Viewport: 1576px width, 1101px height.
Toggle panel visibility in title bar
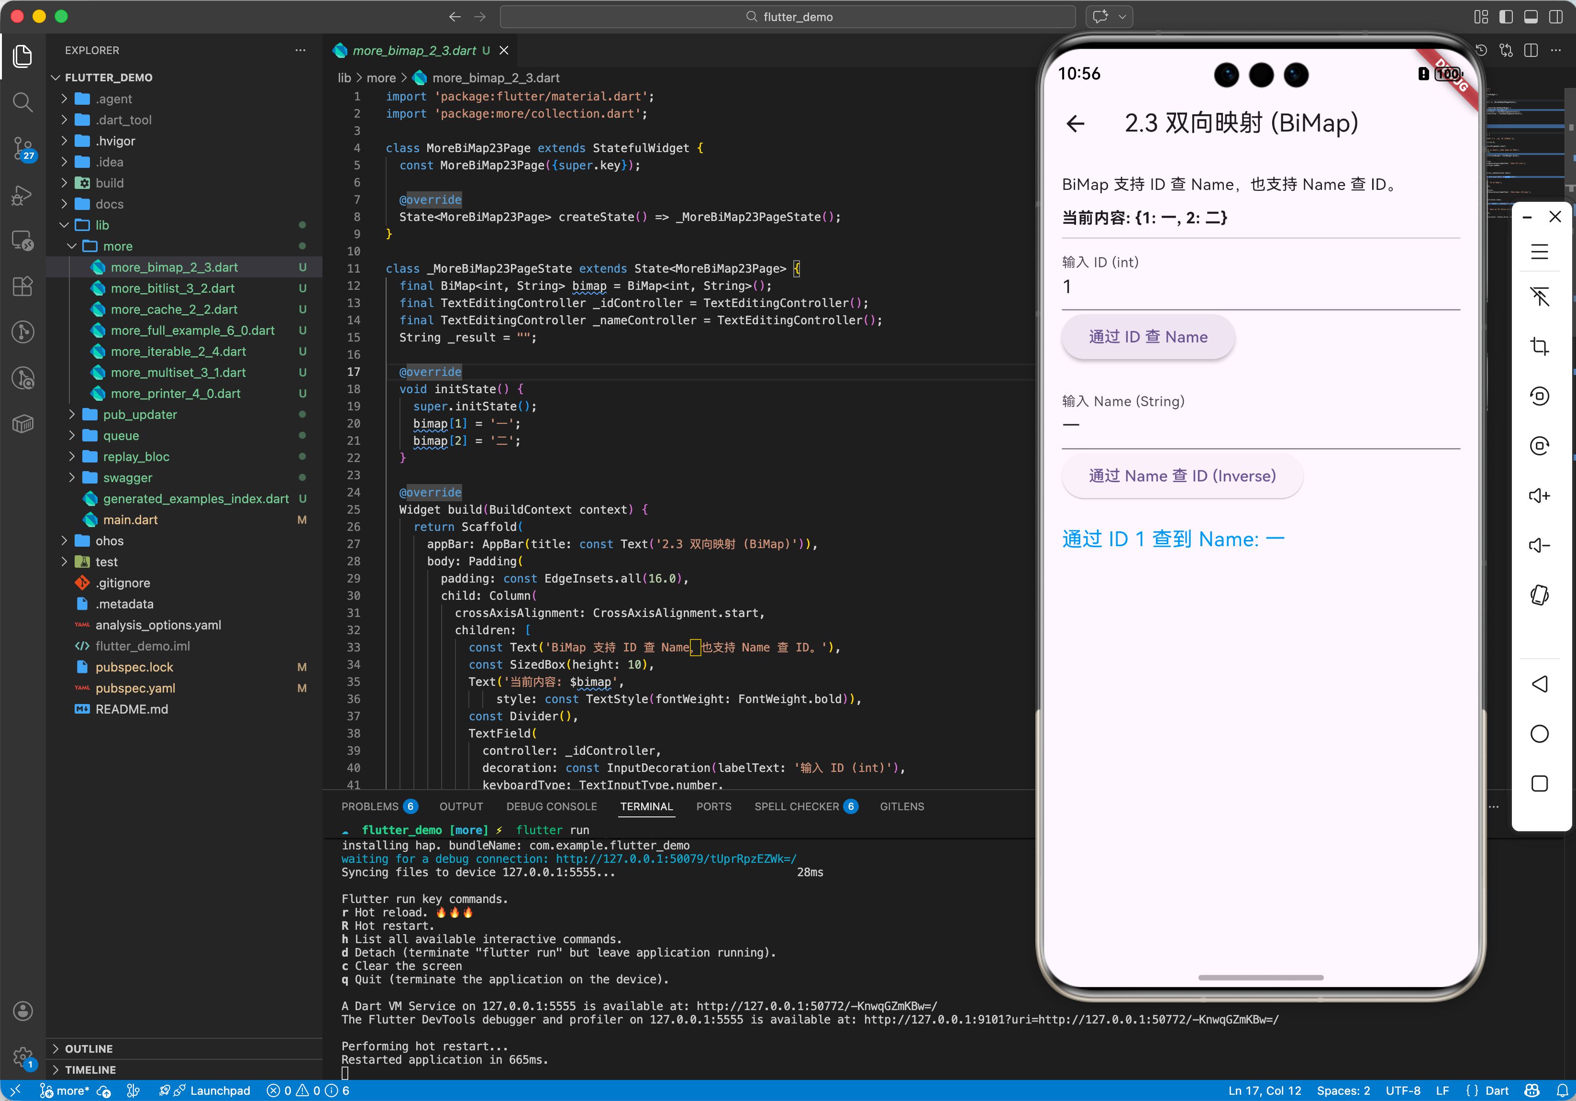tap(1531, 16)
